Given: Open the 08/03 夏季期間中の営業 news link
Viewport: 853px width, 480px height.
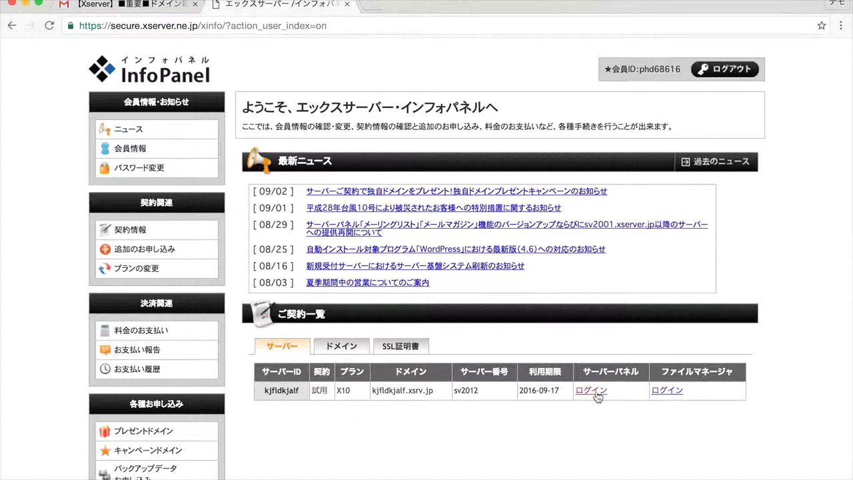Looking at the screenshot, I should (367, 282).
